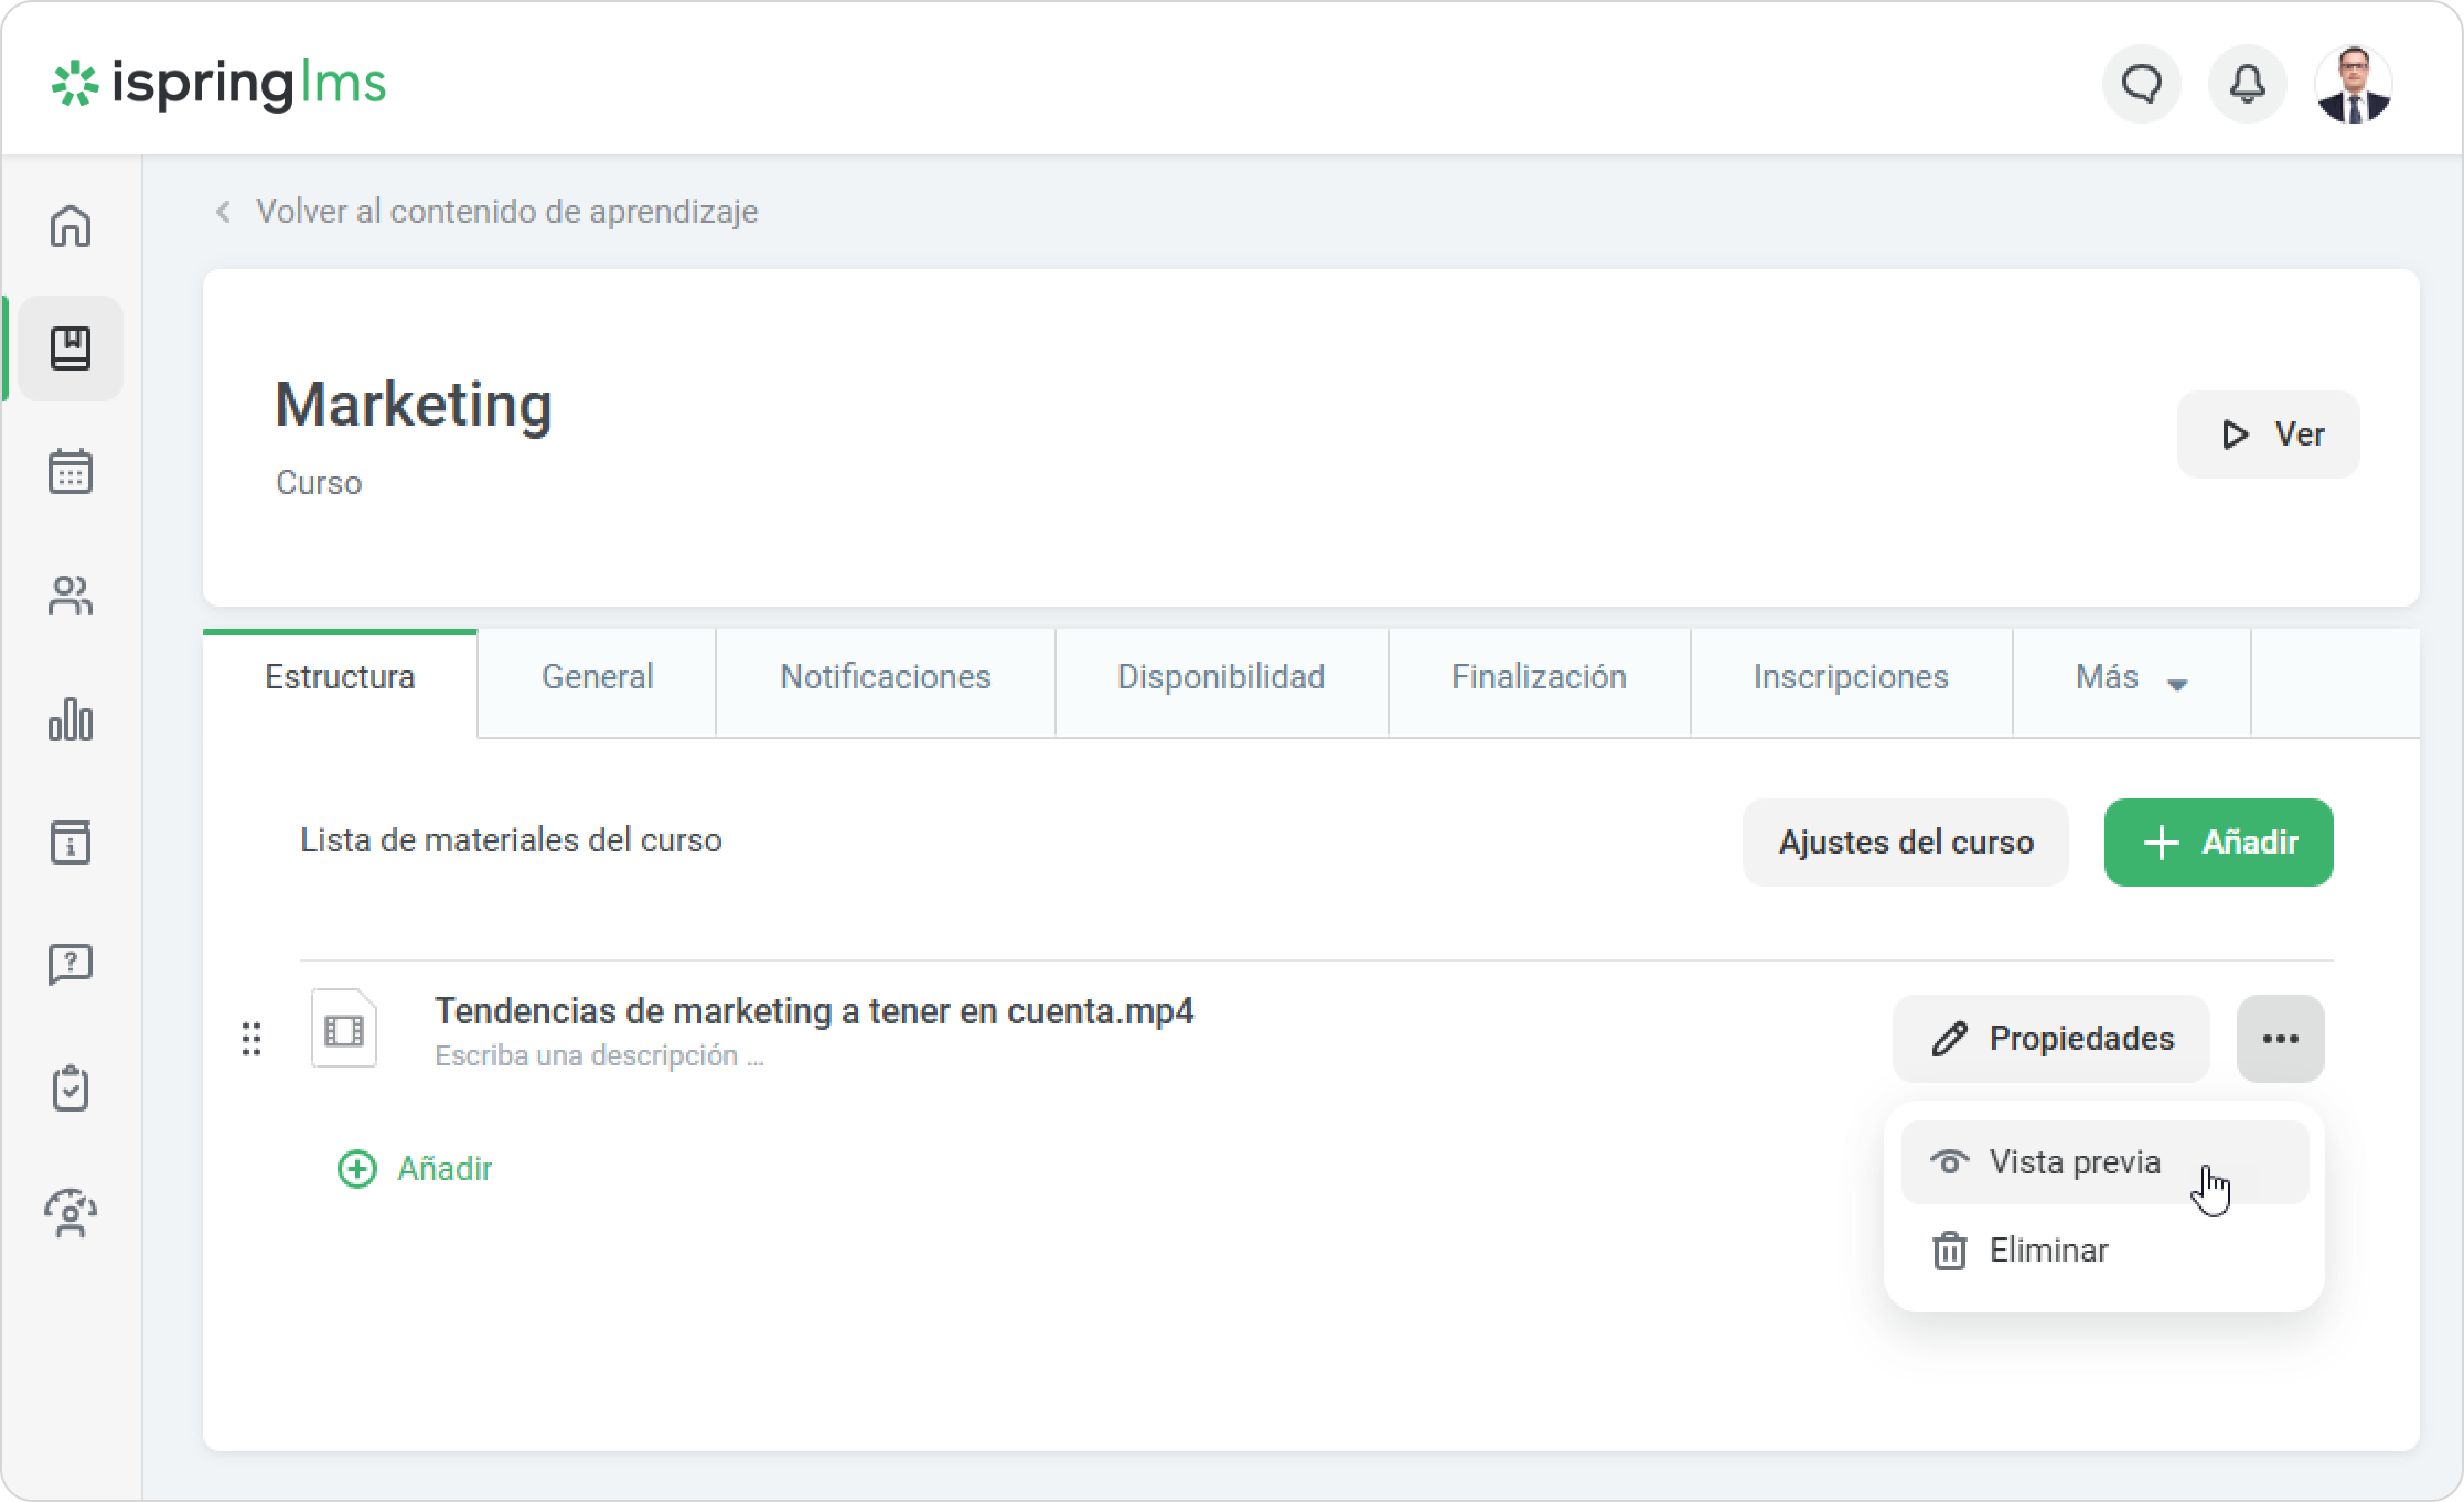Viewport: 2464px width, 1502px height.
Task: Open the learning content book icon
Action: [70, 348]
